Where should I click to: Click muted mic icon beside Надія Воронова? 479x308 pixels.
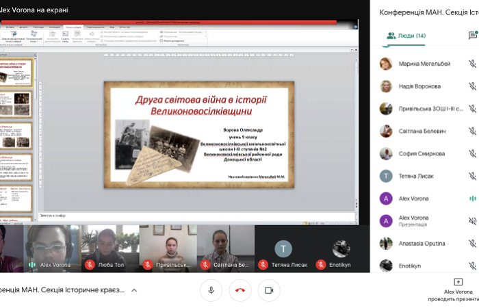coord(472,86)
